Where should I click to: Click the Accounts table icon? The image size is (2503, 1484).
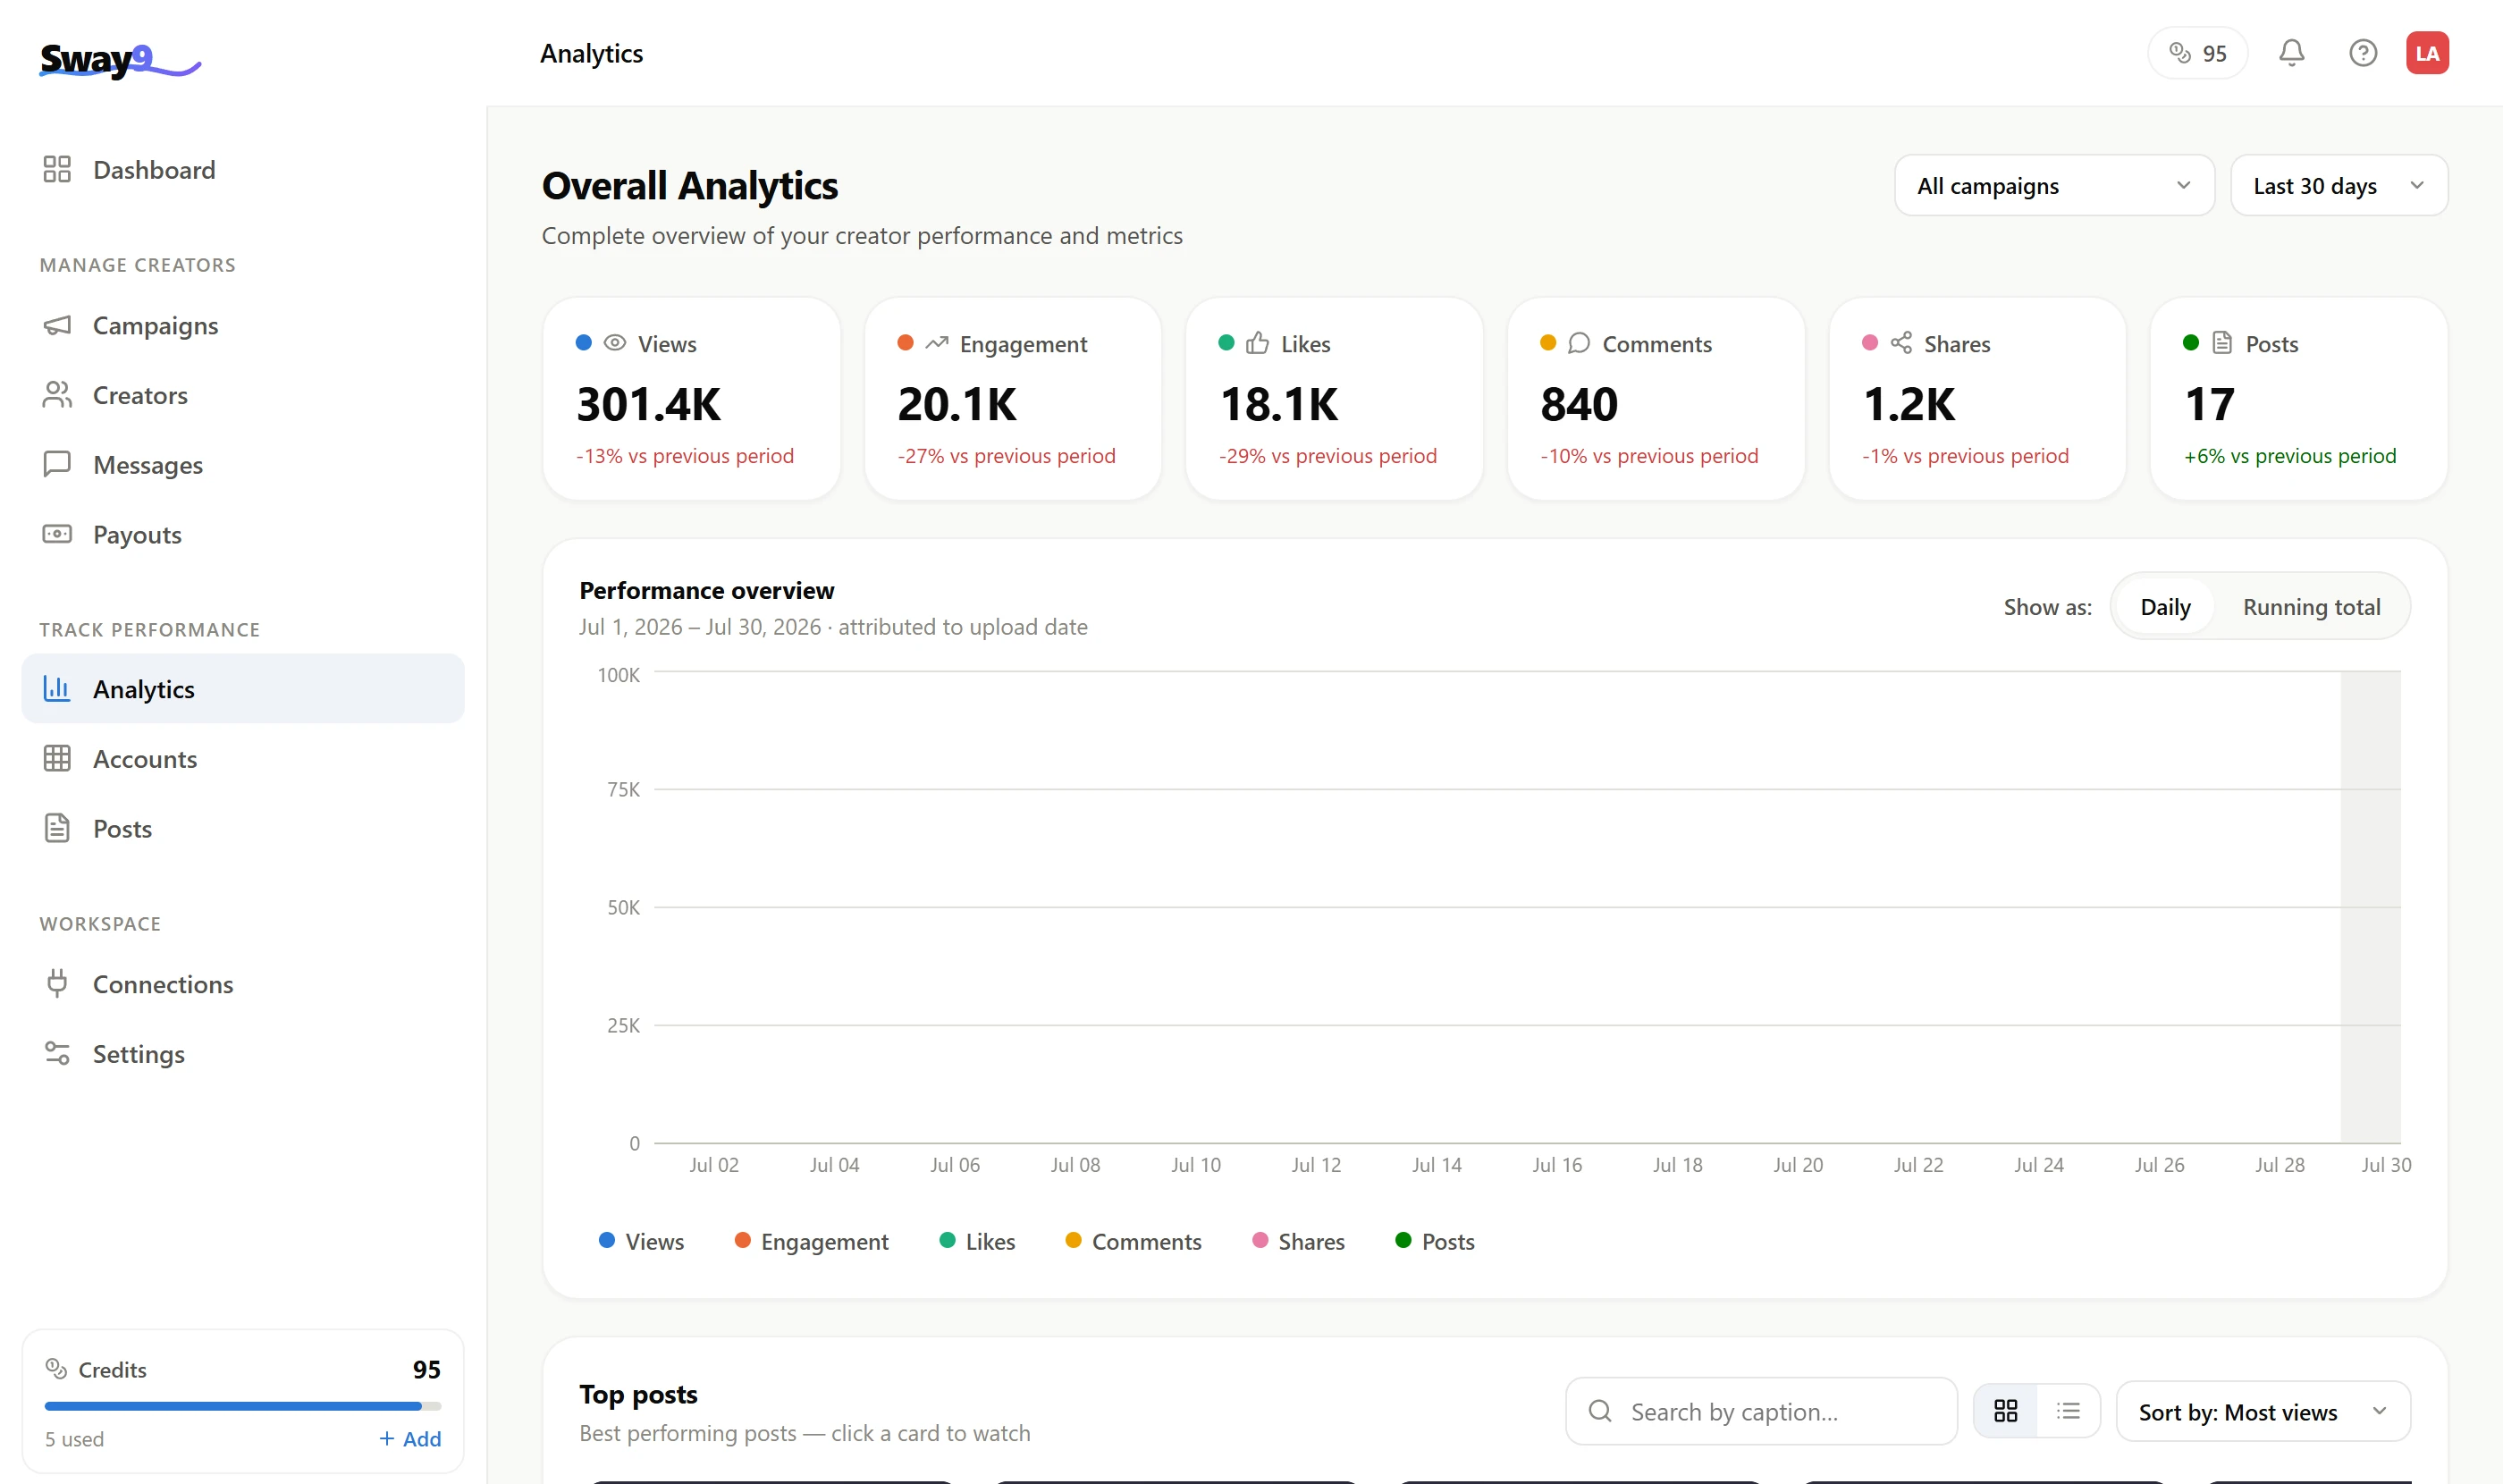(57, 758)
